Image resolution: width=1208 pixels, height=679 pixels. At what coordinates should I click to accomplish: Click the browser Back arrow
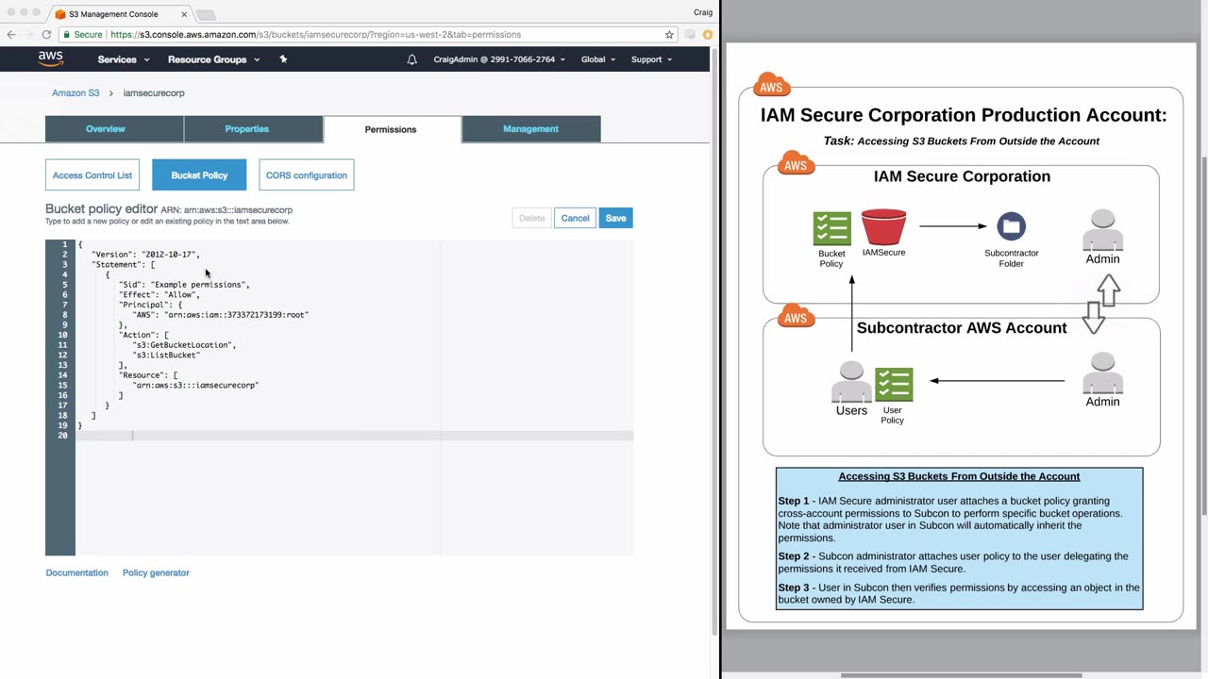(11, 35)
